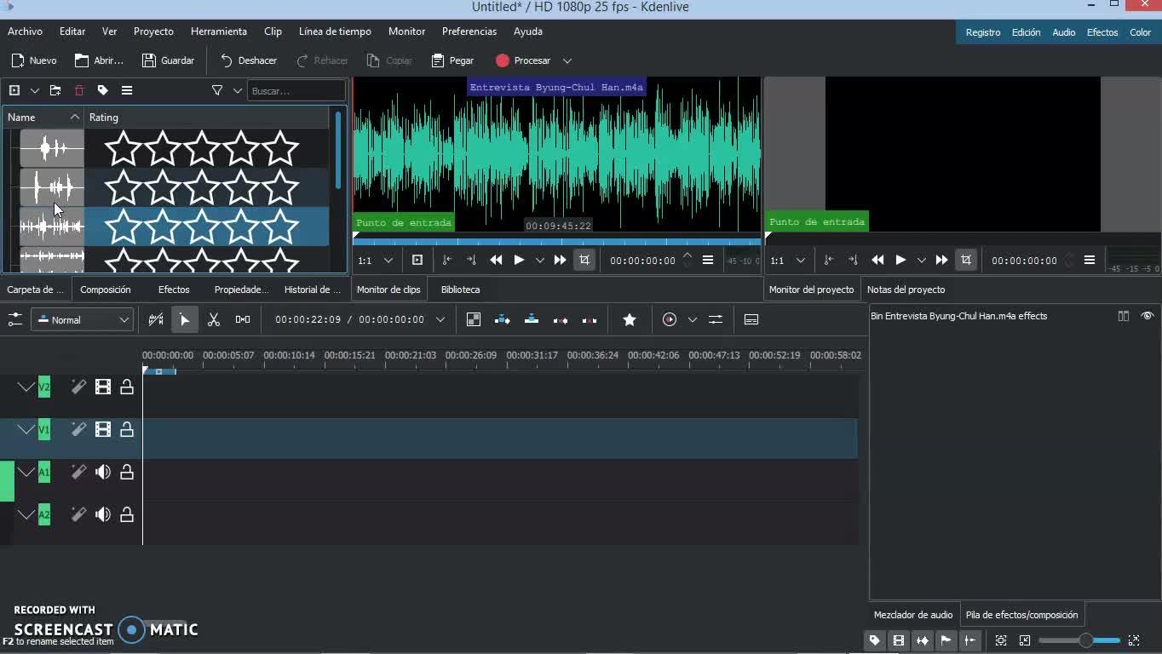Click the subtitle tool icon in timeline

[751, 319]
